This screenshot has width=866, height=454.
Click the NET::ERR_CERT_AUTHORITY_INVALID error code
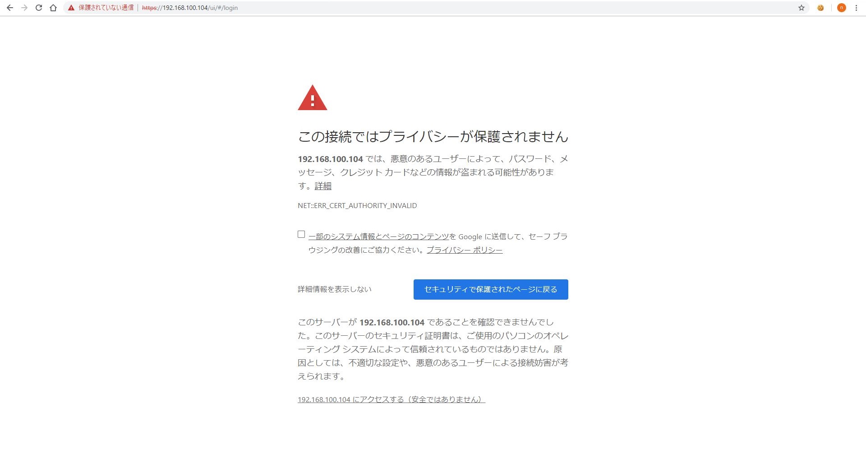(357, 205)
